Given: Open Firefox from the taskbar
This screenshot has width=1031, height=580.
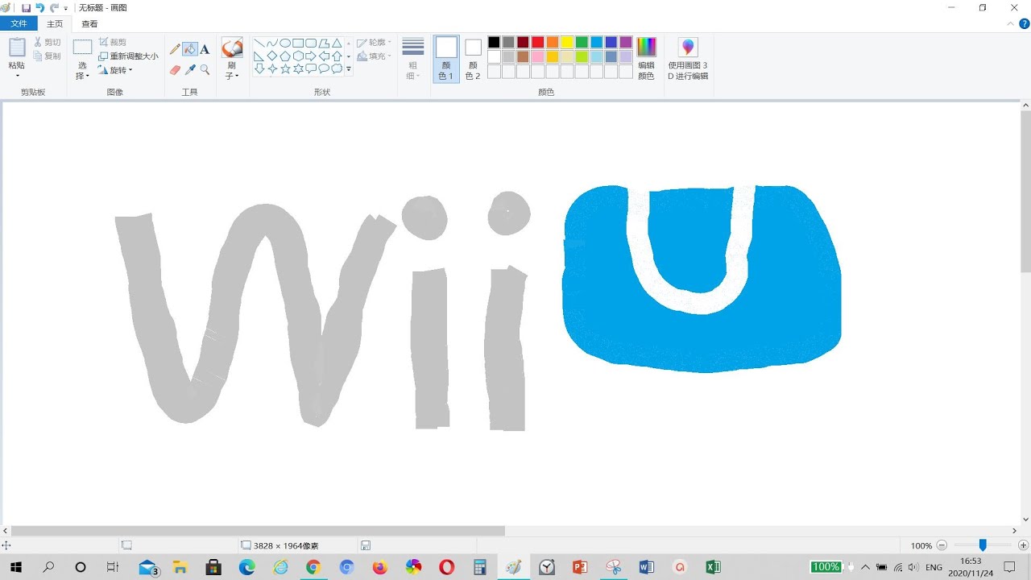Looking at the screenshot, I should point(379,567).
